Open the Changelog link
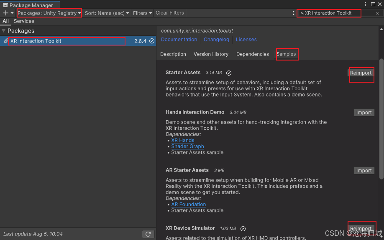The width and height of the screenshot is (384, 240). (x=217, y=40)
